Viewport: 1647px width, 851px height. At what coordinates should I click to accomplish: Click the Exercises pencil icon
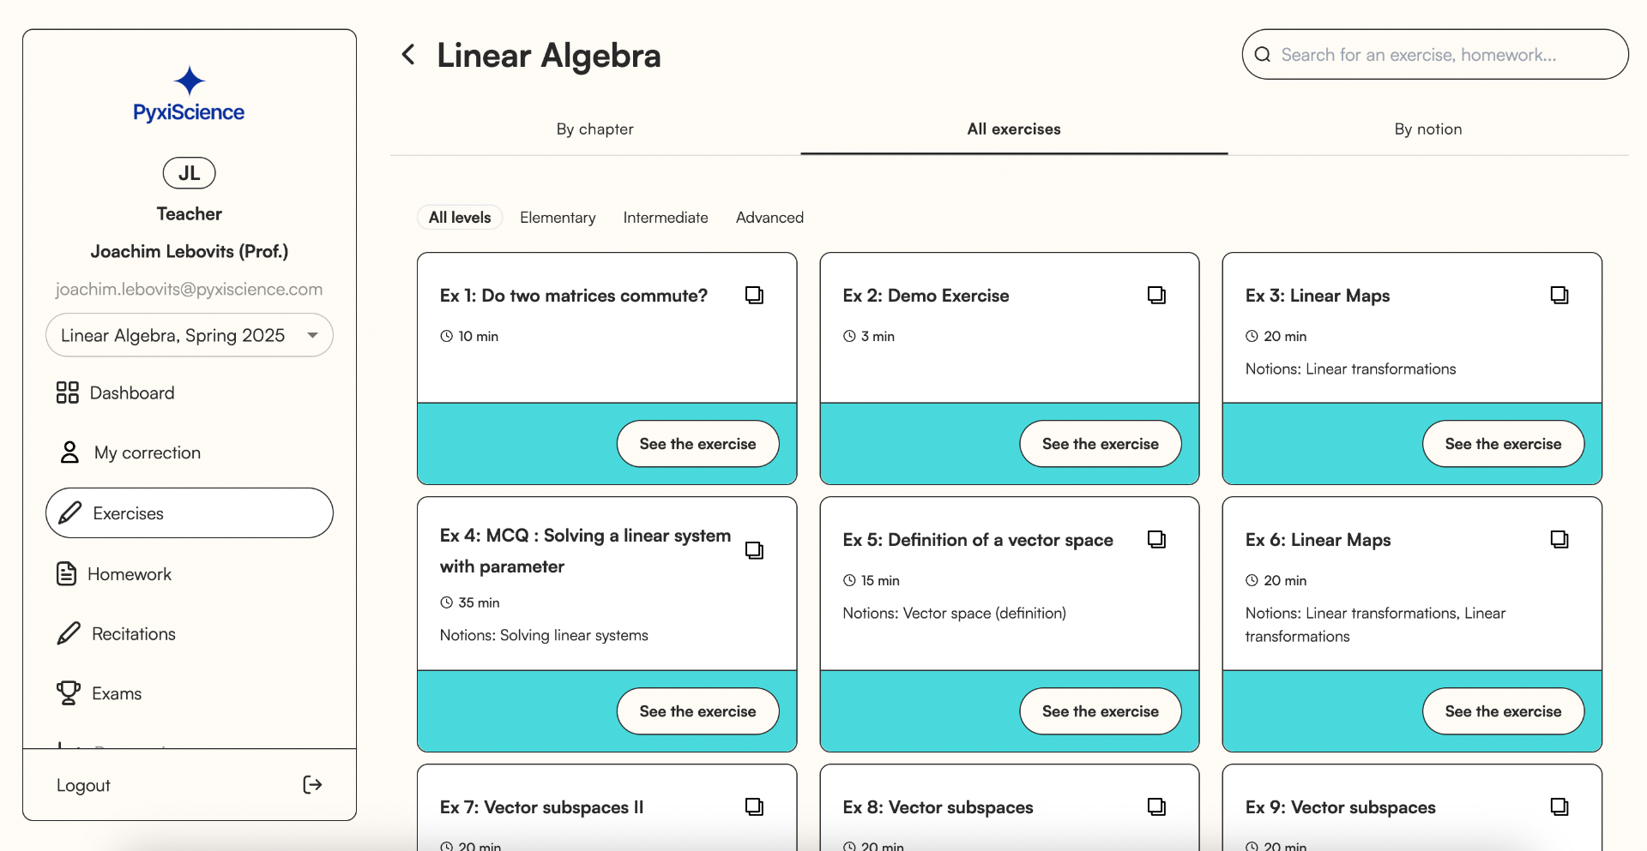(69, 512)
